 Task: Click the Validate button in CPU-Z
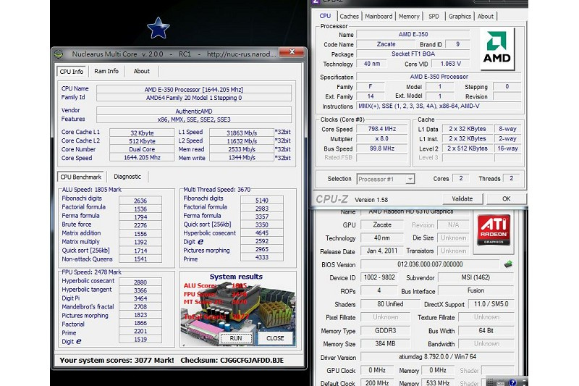pos(462,198)
